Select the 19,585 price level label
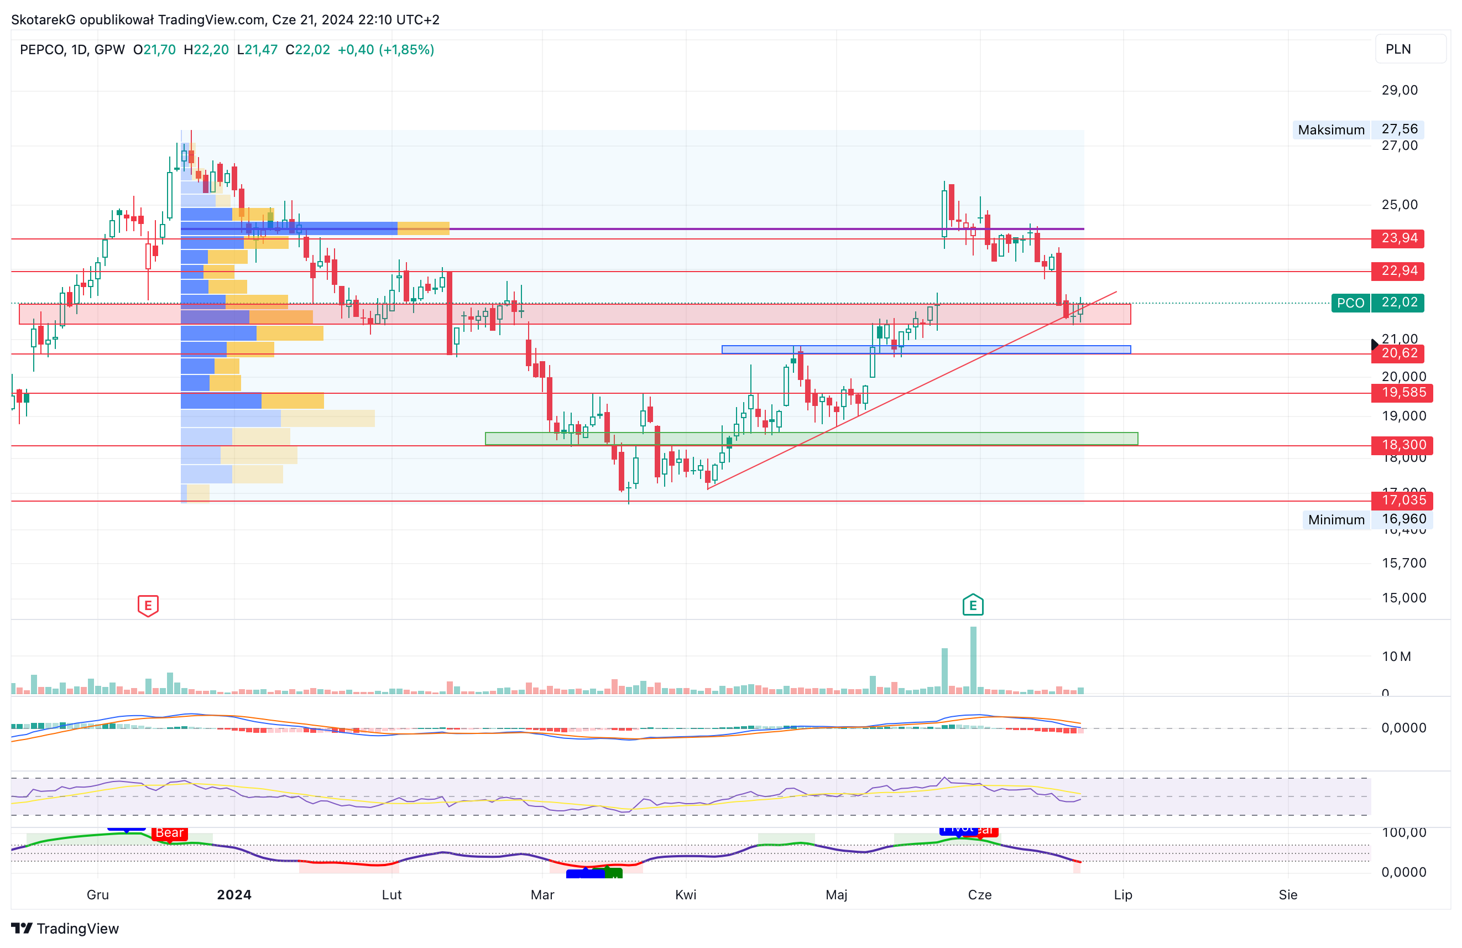1462x948 pixels. pyautogui.click(x=1401, y=392)
